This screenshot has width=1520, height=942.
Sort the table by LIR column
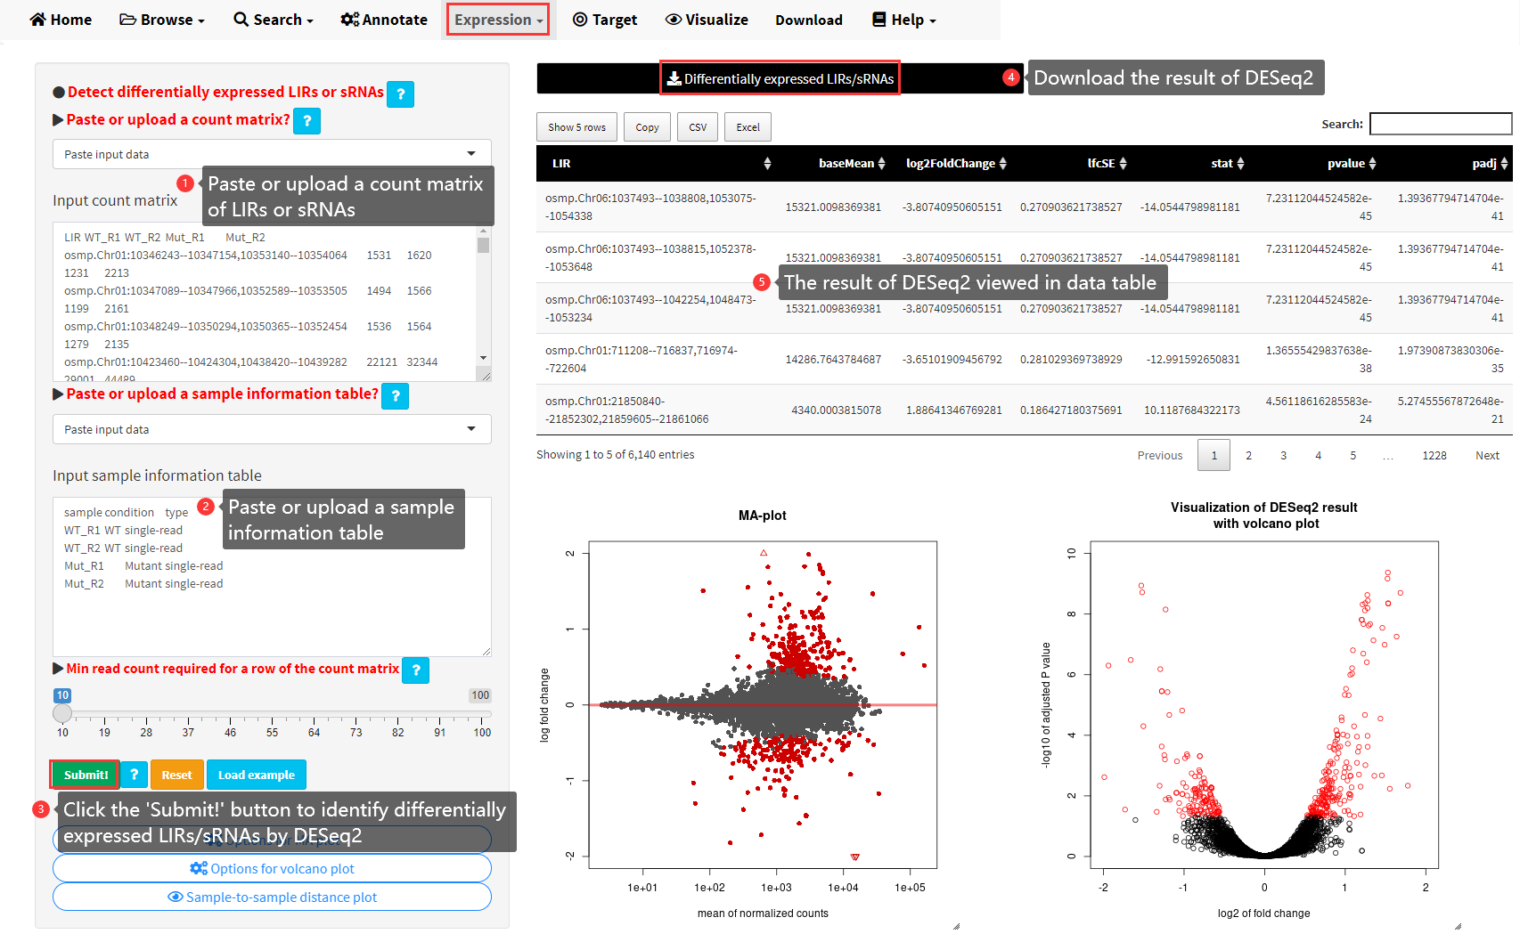pos(767,164)
